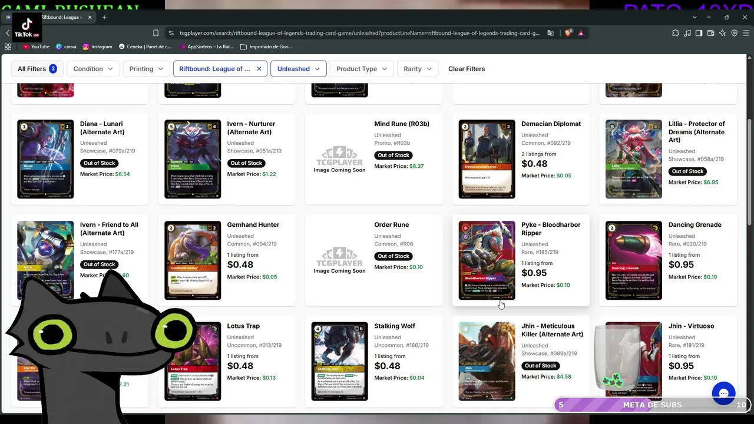
Task: Click the translate page icon
Action: tap(550, 33)
